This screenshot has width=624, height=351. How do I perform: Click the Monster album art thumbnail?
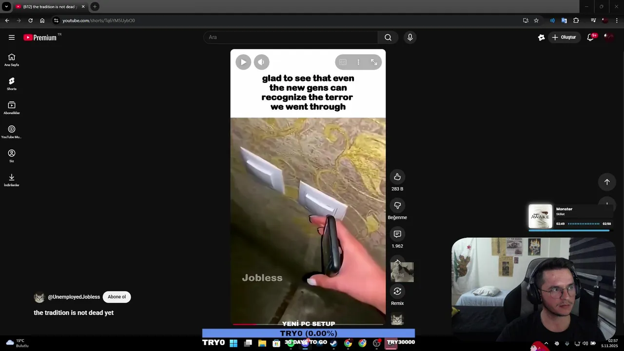[540, 216]
